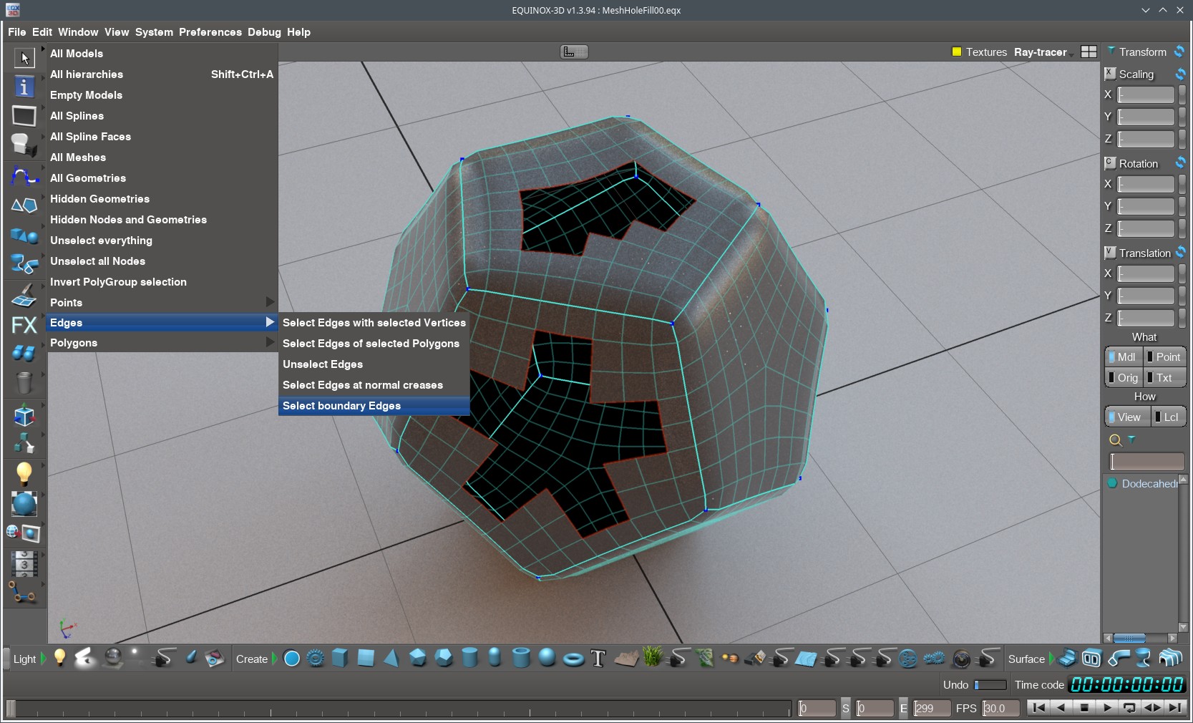Click the blue info icon
The width and height of the screenshot is (1193, 723).
[24, 87]
